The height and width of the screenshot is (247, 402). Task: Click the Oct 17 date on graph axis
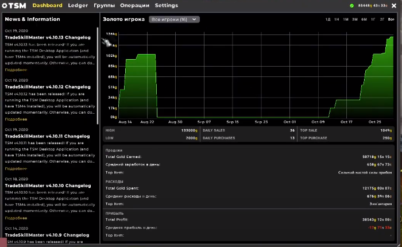click(x=346, y=122)
